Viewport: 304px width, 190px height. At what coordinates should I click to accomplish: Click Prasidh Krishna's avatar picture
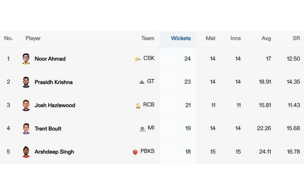coord(26,82)
